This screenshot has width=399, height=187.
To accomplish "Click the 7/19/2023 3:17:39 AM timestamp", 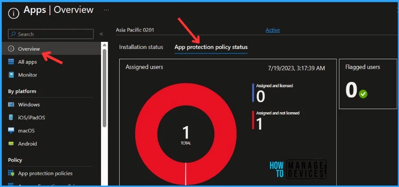I will pos(296,68).
